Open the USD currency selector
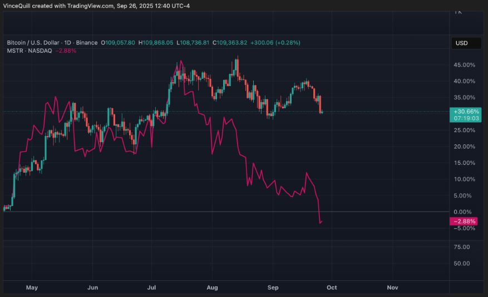This screenshot has width=488, height=297. (x=462, y=43)
